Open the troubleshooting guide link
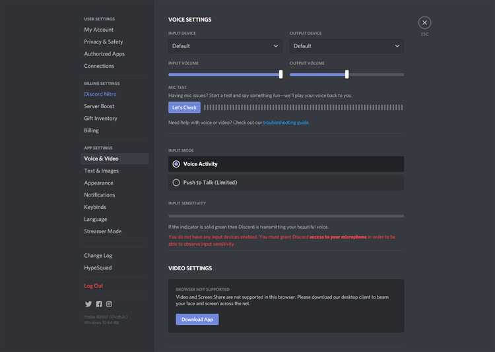 click(286, 123)
